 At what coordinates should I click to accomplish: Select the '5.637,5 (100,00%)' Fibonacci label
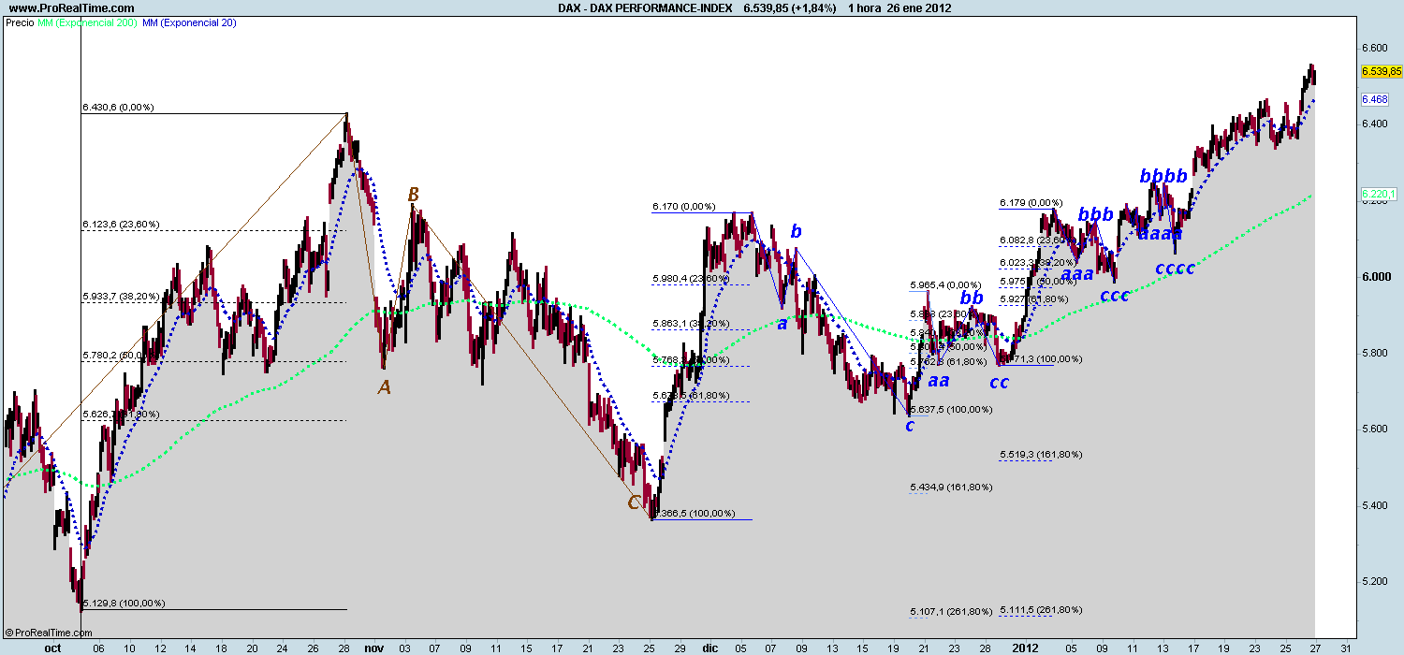[951, 410]
